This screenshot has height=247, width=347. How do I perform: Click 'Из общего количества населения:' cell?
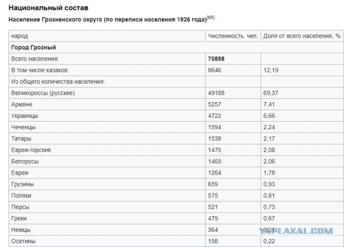[x=107, y=82]
